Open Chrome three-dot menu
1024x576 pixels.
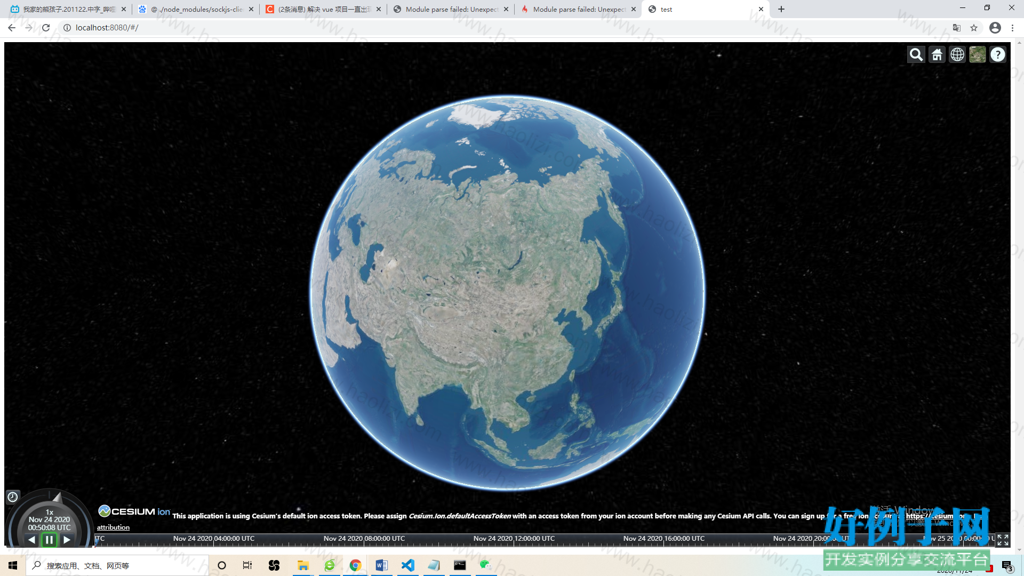(1012, 28)
